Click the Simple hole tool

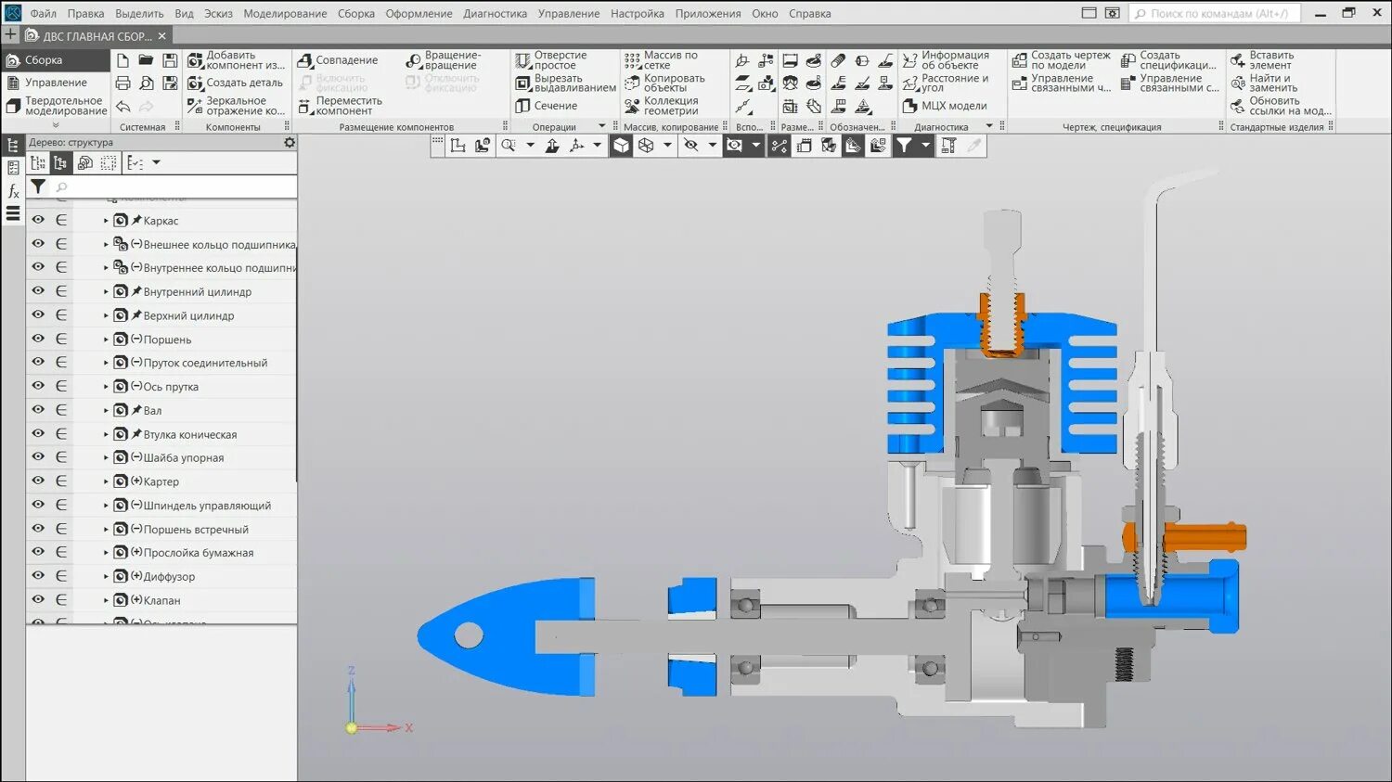pyautogui.click(x=552, y=60)
